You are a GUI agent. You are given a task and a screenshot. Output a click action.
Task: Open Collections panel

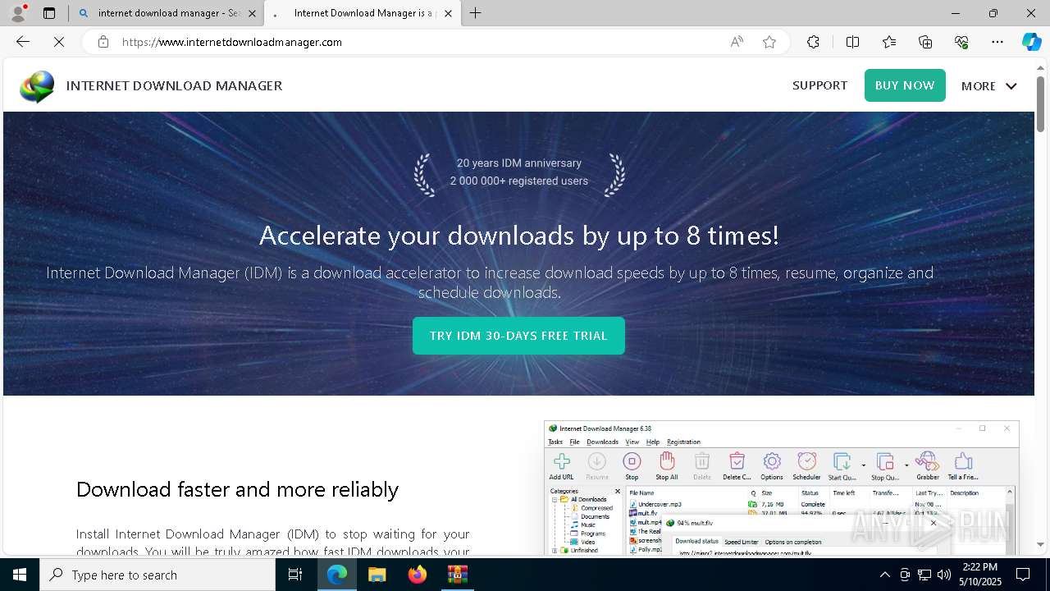925,42
